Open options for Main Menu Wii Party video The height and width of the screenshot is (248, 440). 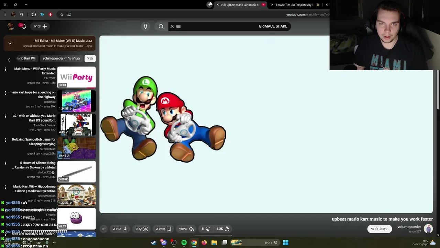pyautogui.click(x=5, y=69)
